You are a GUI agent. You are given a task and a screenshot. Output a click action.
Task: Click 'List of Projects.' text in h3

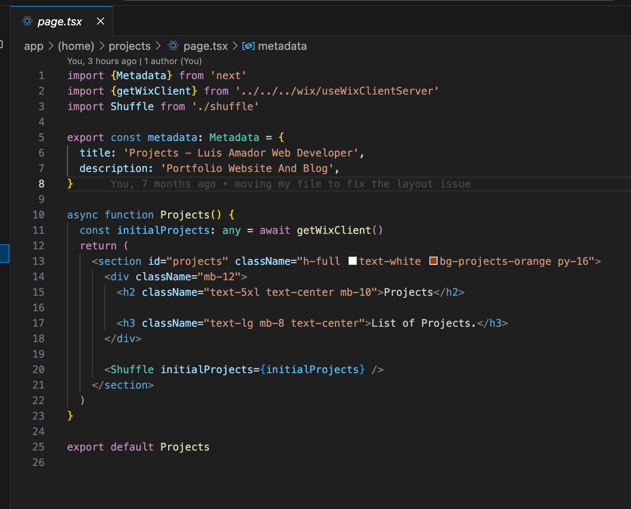[424, 323]
